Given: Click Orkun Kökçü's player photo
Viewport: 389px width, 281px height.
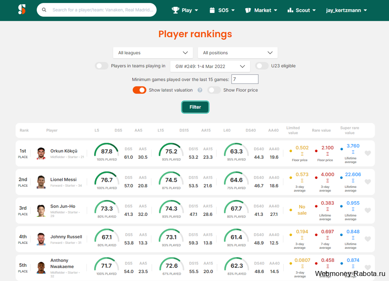Looking at the screenshot, I should (41, 153).
